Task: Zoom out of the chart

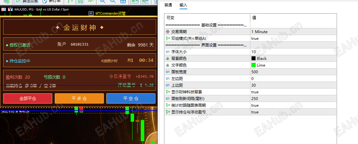Action: coord(113,1)
